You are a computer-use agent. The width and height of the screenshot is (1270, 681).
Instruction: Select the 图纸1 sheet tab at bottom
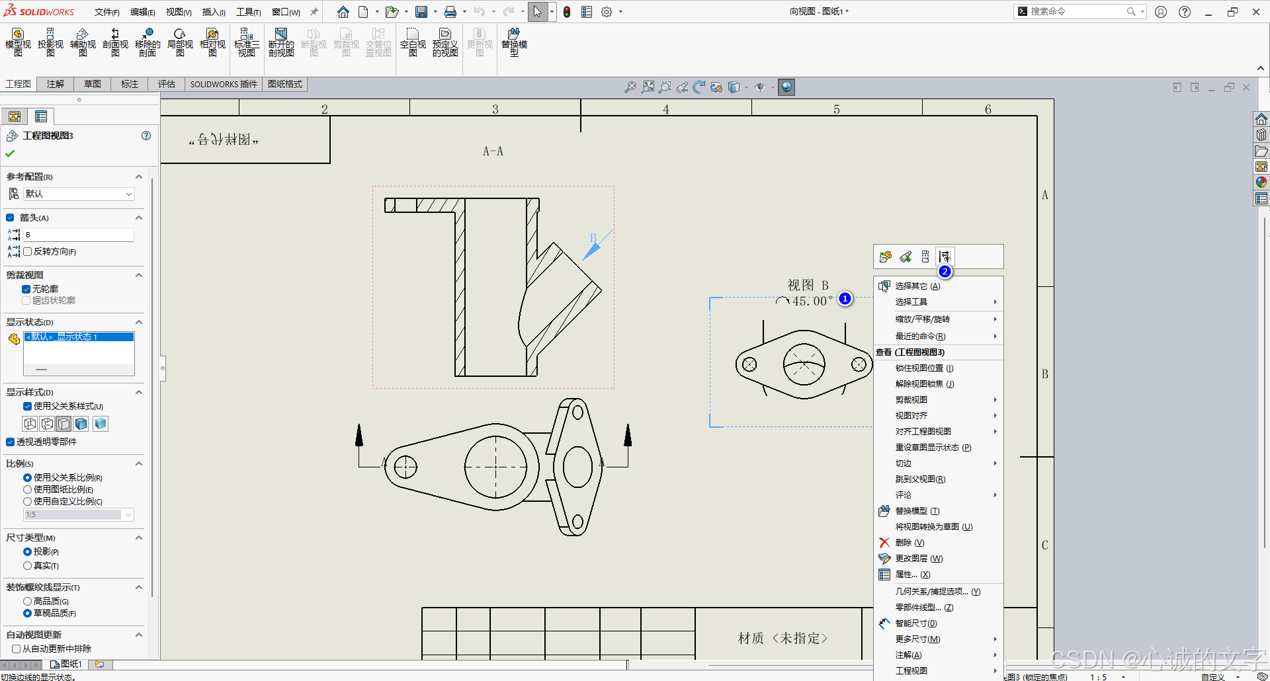(66, 664)
